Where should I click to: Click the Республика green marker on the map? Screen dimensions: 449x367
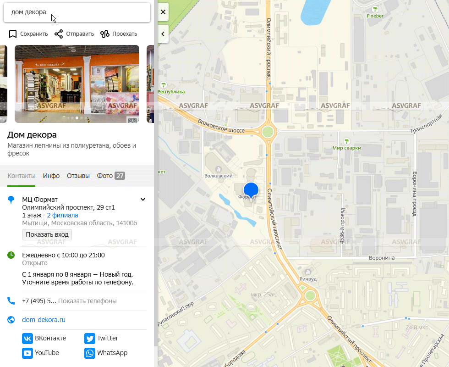click(163, 85)
